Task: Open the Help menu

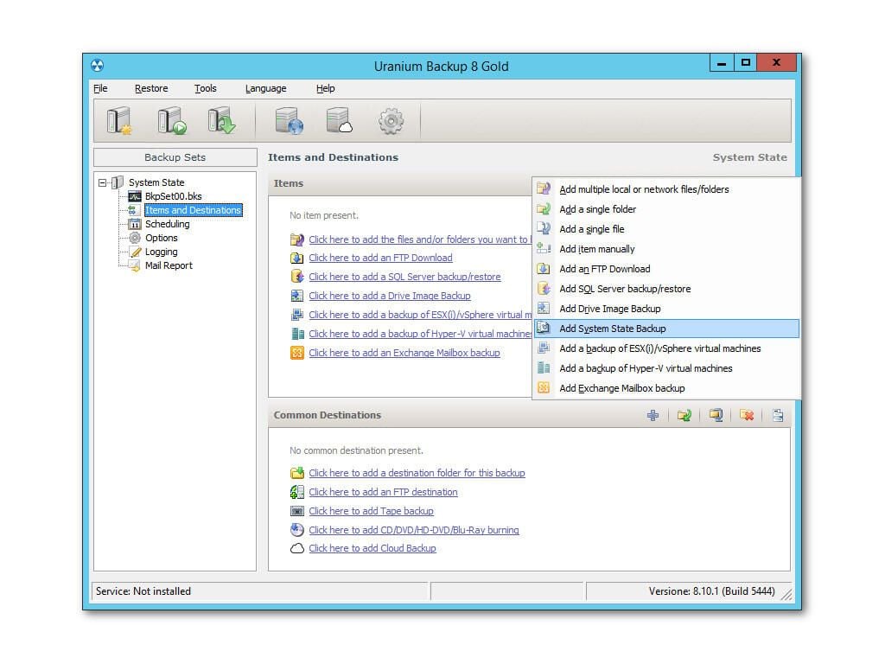Action: point(325,88)
